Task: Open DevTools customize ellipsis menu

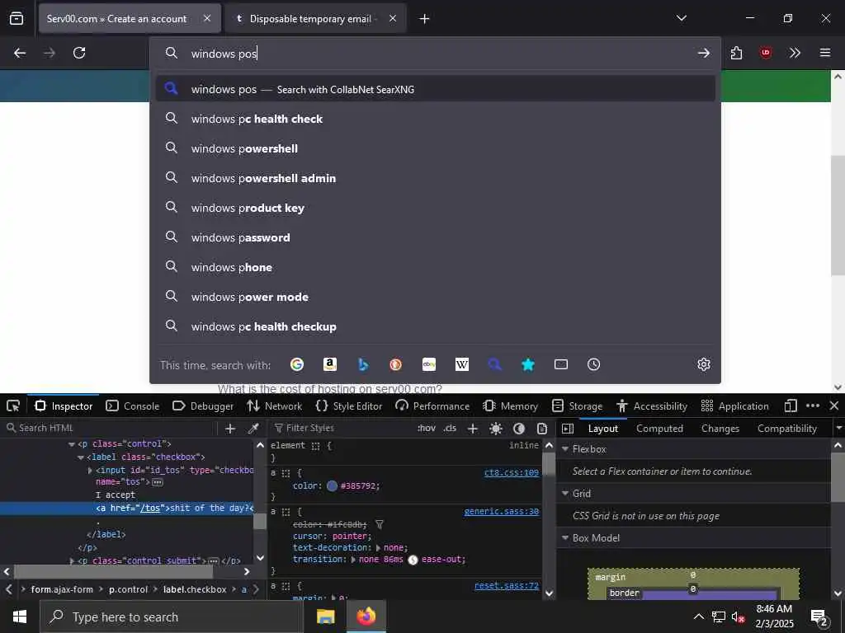Action: click(x=813, y=406)
